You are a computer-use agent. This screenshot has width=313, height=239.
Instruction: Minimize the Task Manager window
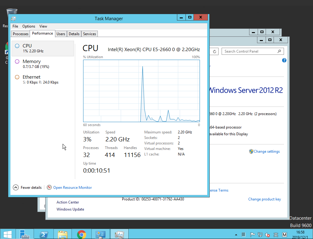point(181,17)
